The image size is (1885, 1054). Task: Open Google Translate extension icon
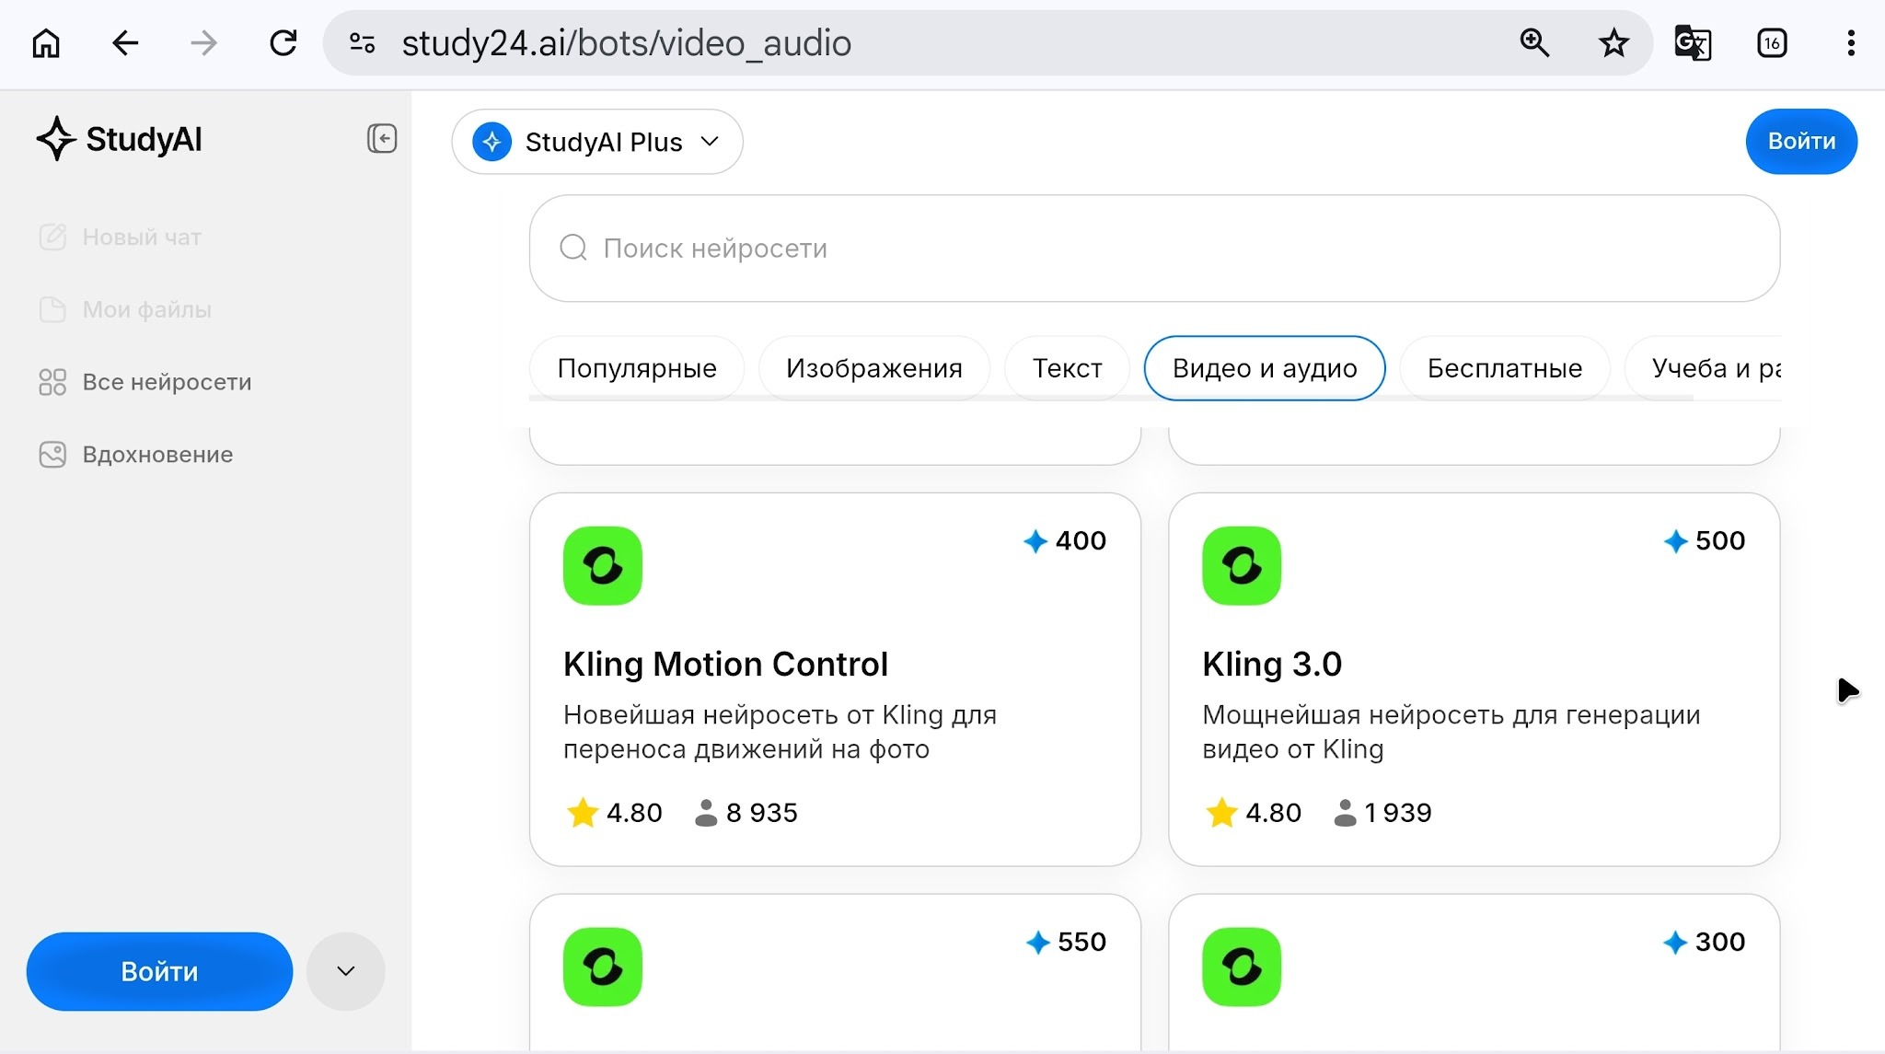click(1693, 43)
